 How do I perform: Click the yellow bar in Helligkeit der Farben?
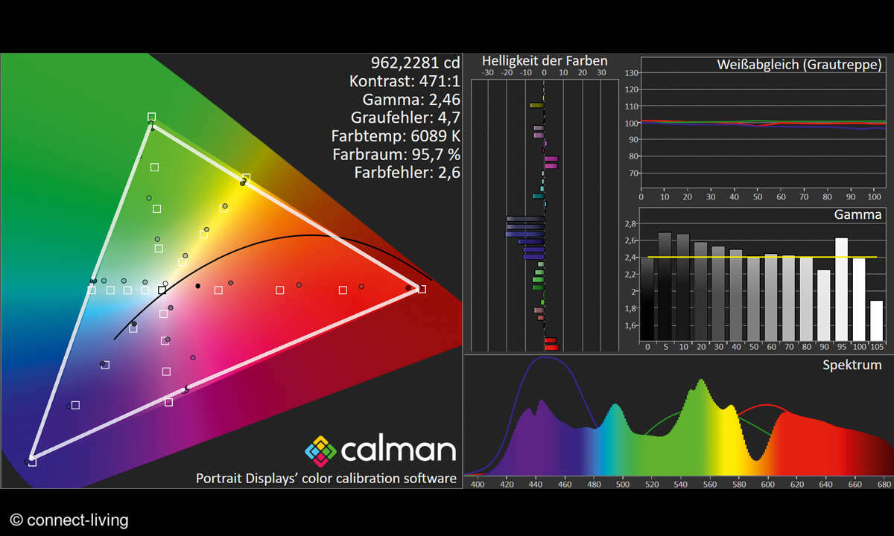point(536,105)
